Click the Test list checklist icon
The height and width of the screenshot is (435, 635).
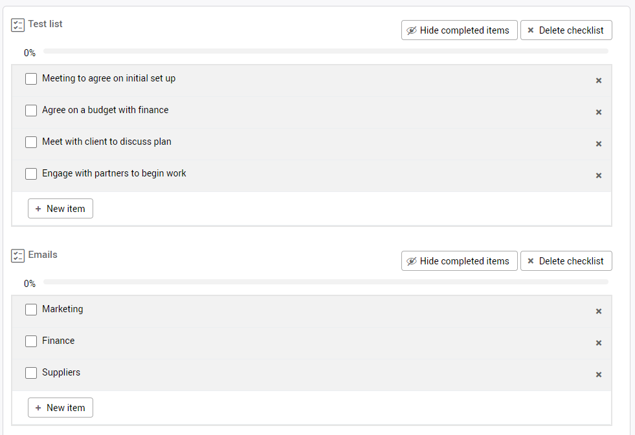18,25
